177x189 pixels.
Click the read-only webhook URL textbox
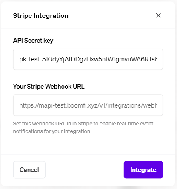(88, 105)
